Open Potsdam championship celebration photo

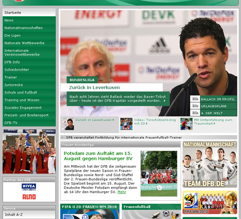[x=159, y=173]
